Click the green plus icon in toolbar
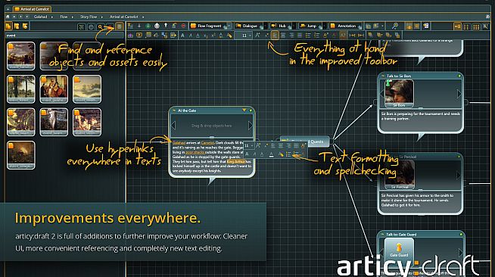This screenshot has height=277, width=495. coord(148,26)
